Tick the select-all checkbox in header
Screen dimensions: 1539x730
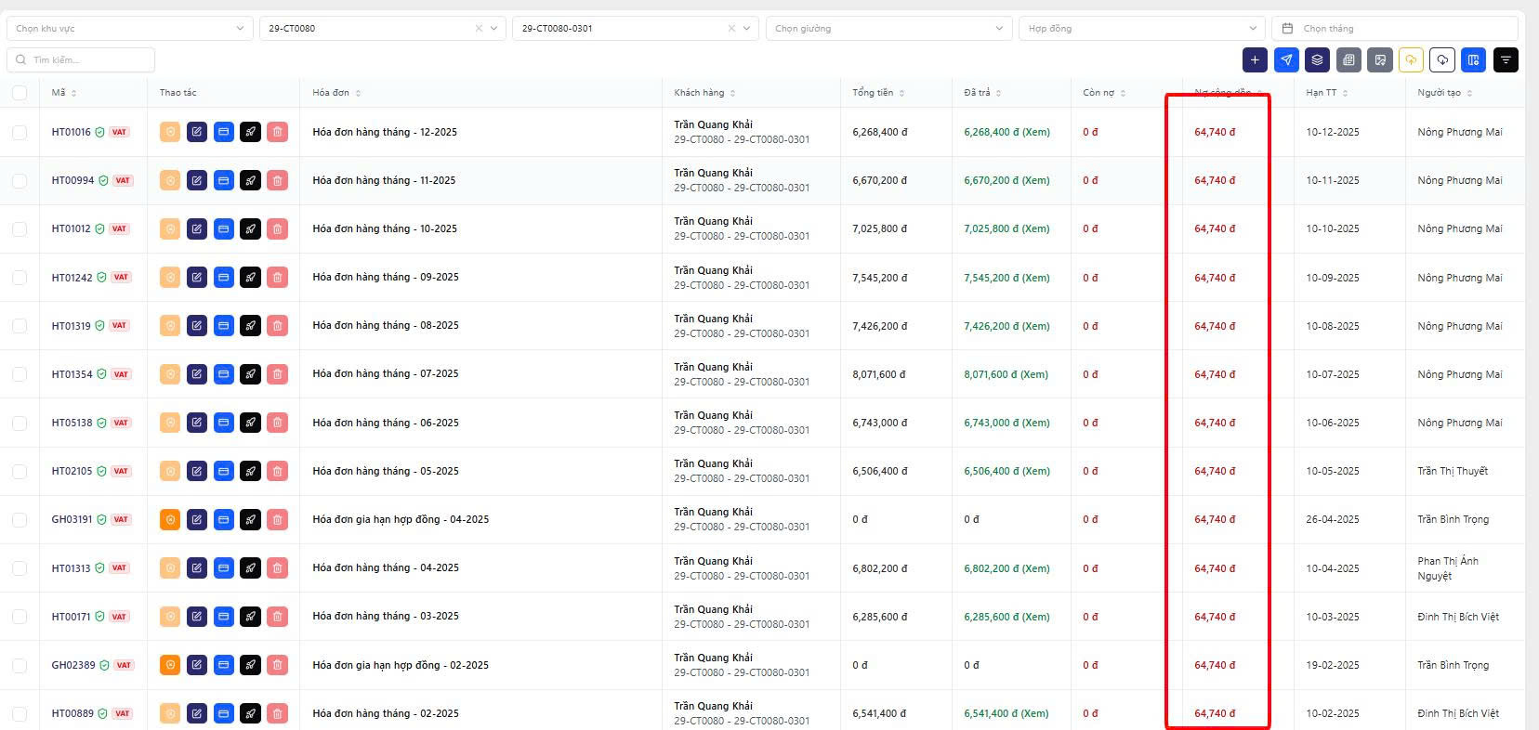(20, 93)
